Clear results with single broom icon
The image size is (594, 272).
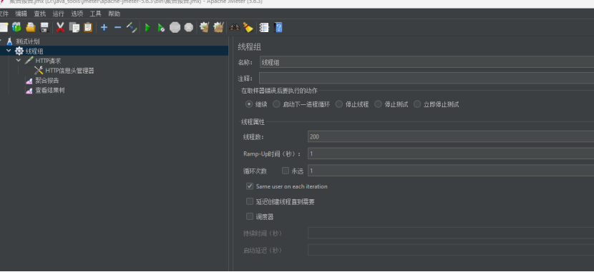click(205, 27)
